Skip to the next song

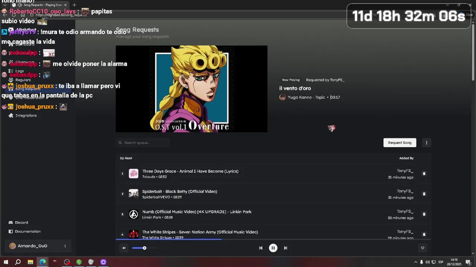click(x=286, y=248)
